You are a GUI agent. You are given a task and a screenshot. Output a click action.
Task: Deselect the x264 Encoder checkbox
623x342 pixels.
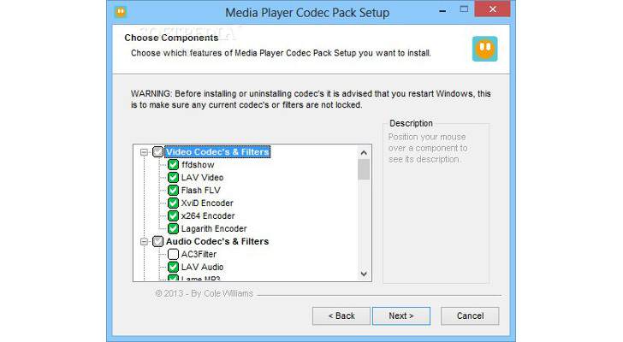[x=174, y=216]
